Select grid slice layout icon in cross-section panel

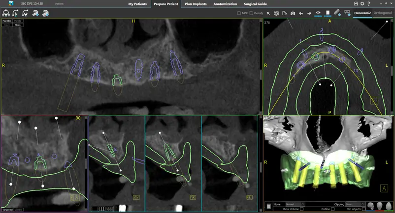[x=110, y=209]
